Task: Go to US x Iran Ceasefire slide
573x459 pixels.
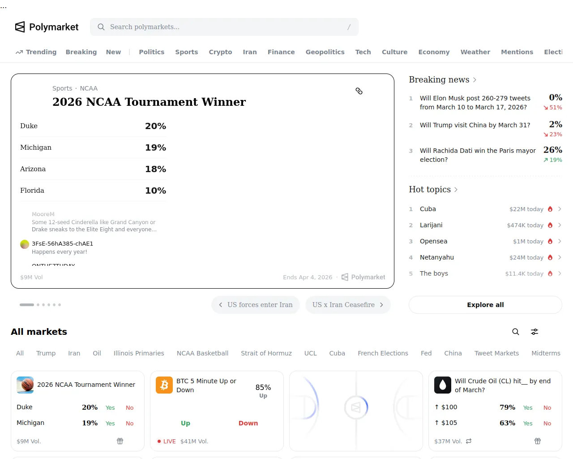Action: 348,305
